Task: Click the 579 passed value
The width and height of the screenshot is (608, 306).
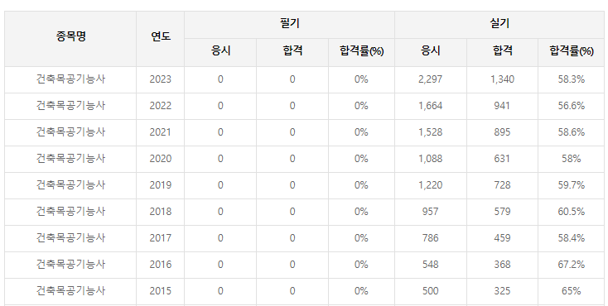Action: 502,212
